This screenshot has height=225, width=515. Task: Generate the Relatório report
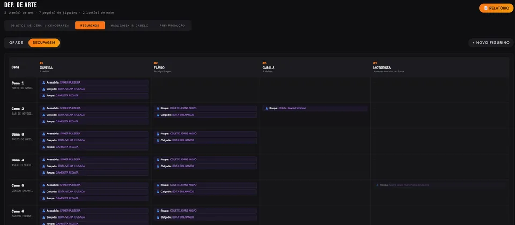click(496, 8)
